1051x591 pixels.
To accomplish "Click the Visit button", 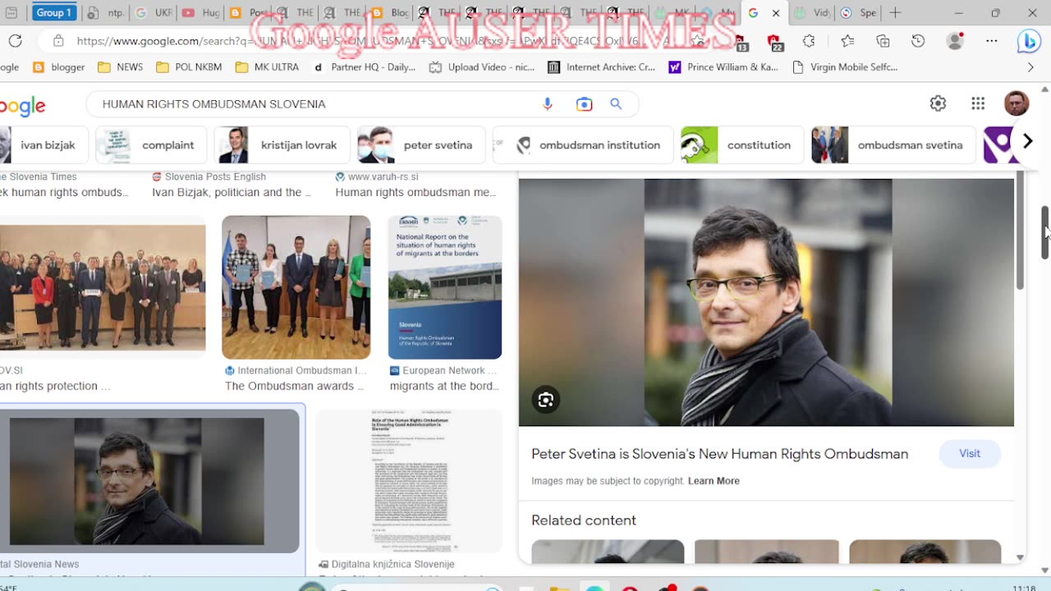I will point(970,453).
